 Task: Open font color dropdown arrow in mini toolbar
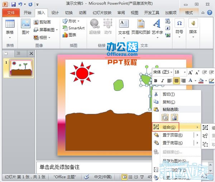pos(195,81)
